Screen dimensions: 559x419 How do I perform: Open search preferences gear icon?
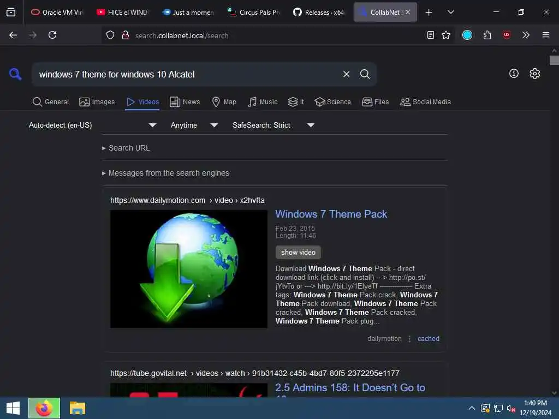click(x=535, y=74)
